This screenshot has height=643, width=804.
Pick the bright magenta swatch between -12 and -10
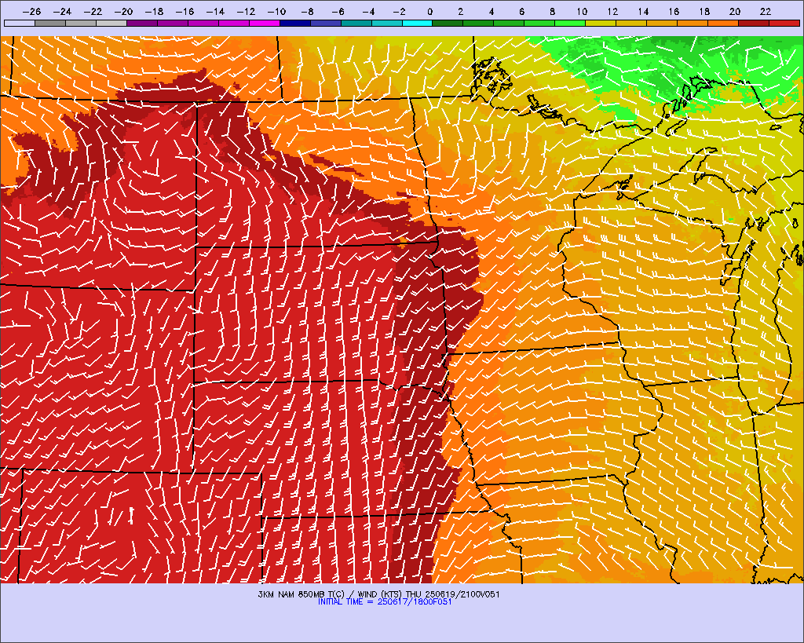(265, 23)
